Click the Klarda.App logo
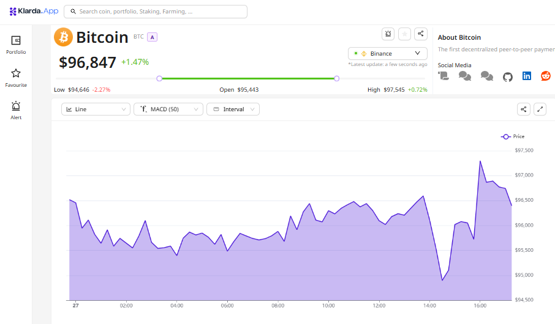Viewport: 555px width, 324px height. 34,11
